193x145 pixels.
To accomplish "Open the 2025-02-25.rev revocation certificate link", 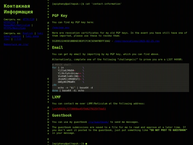I will [x=137, y=41].
